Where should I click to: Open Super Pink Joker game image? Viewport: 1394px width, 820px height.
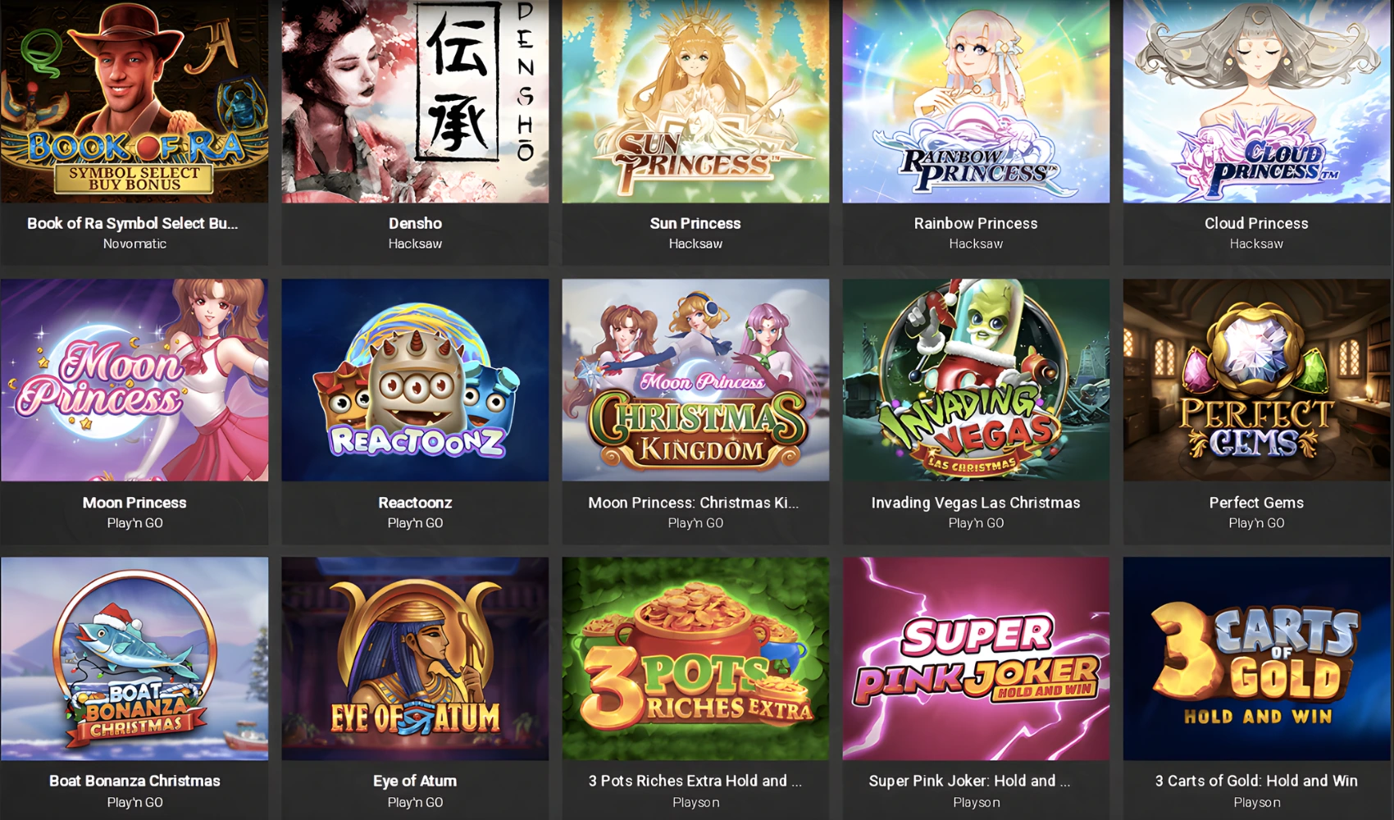point(976,658)
